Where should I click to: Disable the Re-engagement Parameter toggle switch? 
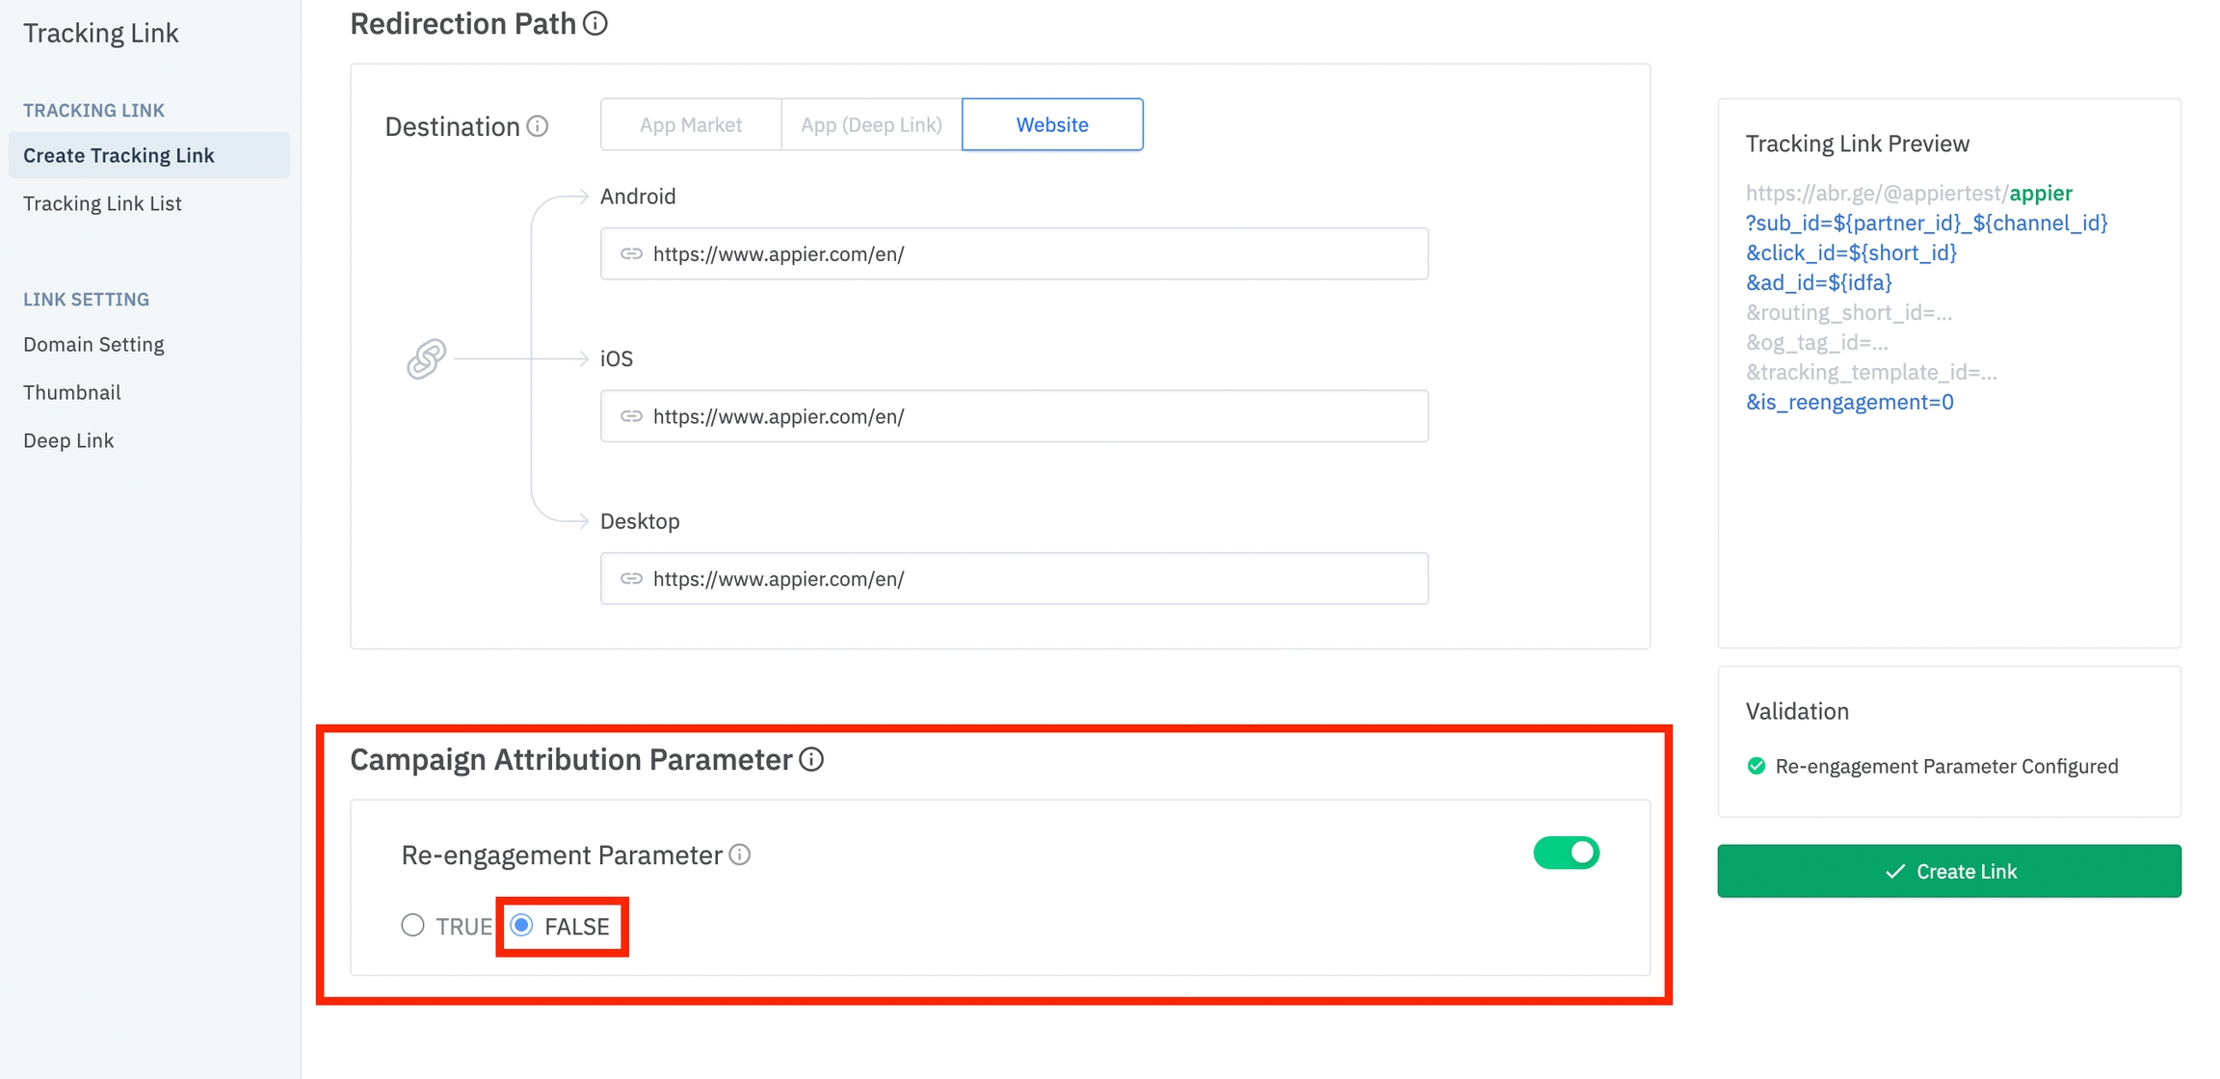1566,853
